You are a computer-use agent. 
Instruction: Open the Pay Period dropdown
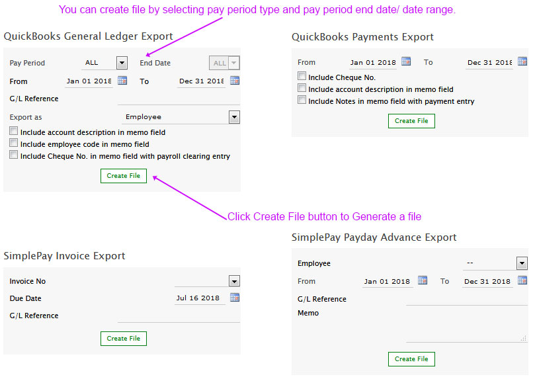(x=122, y=63)
